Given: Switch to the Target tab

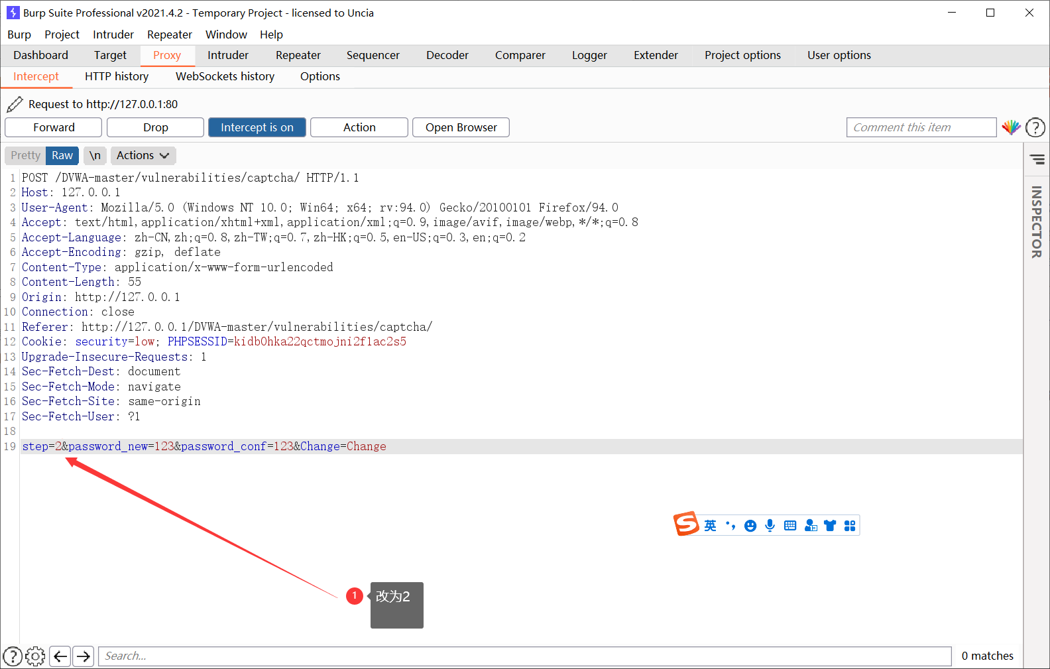Looking at the screenshot, I should pyautogui.click(x=110, y=55).
